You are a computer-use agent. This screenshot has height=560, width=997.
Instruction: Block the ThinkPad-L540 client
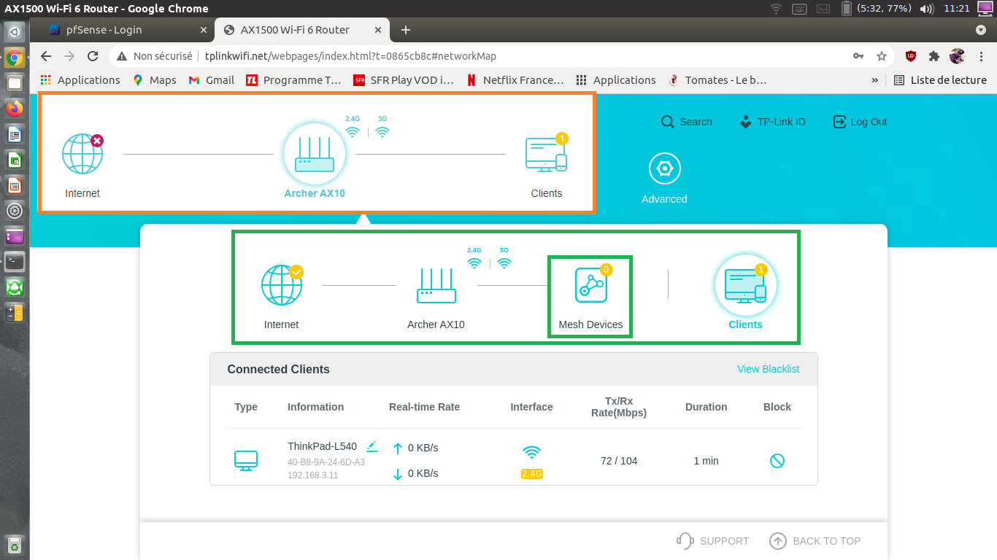777,461
